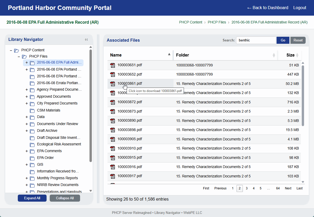The height and width of the screenshot is (217, 314).
Task: Download PDF icon for 100003652.pdf
Action: pyautogui.click(x=113, y=75)
